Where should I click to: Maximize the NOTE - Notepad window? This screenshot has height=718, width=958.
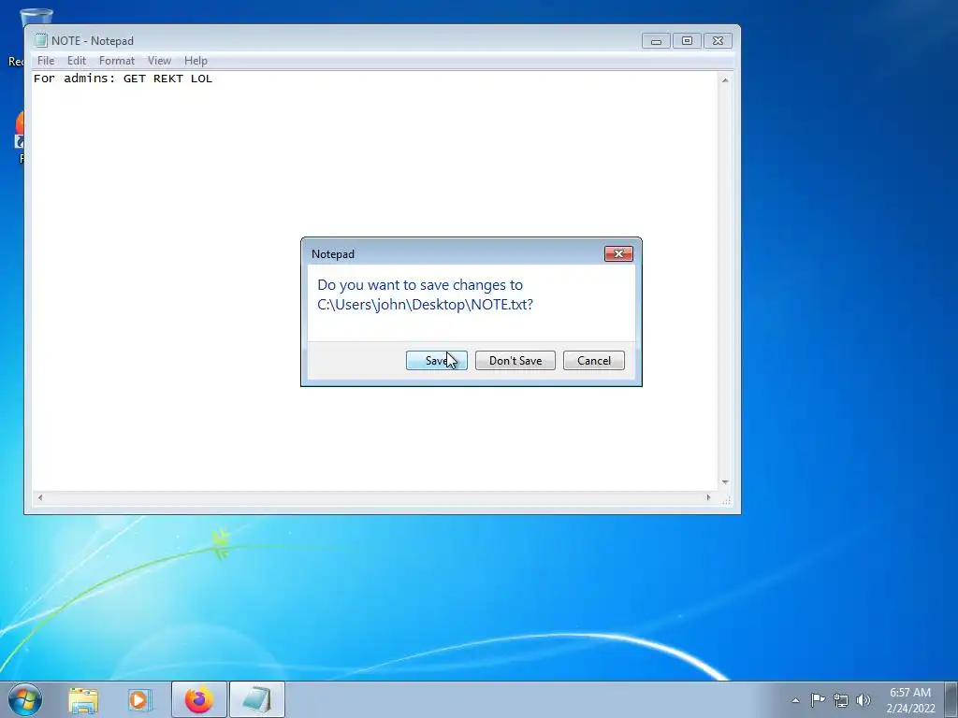[687, 41]
